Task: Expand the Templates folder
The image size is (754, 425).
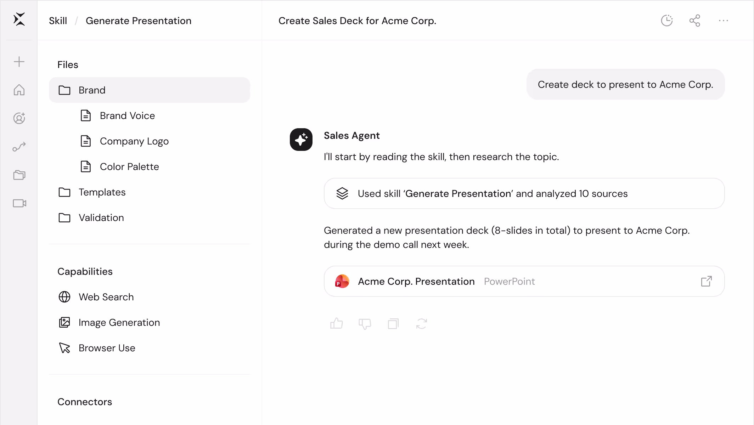Action: (x=150, y=192)
